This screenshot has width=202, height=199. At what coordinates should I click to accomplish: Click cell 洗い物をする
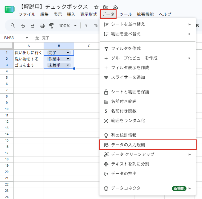(x=29, y=59)
